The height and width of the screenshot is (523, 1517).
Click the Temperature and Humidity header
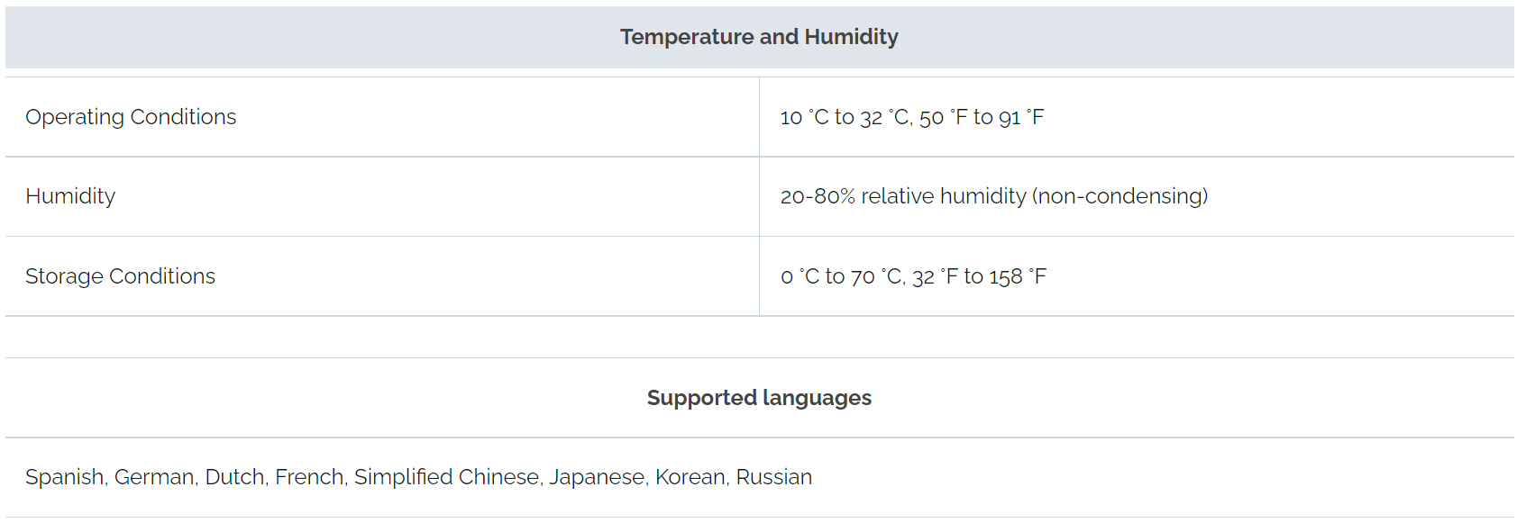758,37
